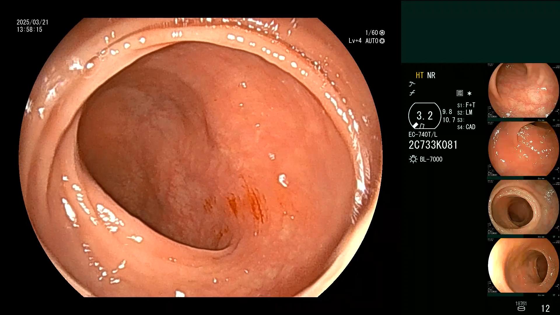The width and height of the screenshot is (560, 315).
Task: Click the BL-7000 light source label
Action: 431,159
